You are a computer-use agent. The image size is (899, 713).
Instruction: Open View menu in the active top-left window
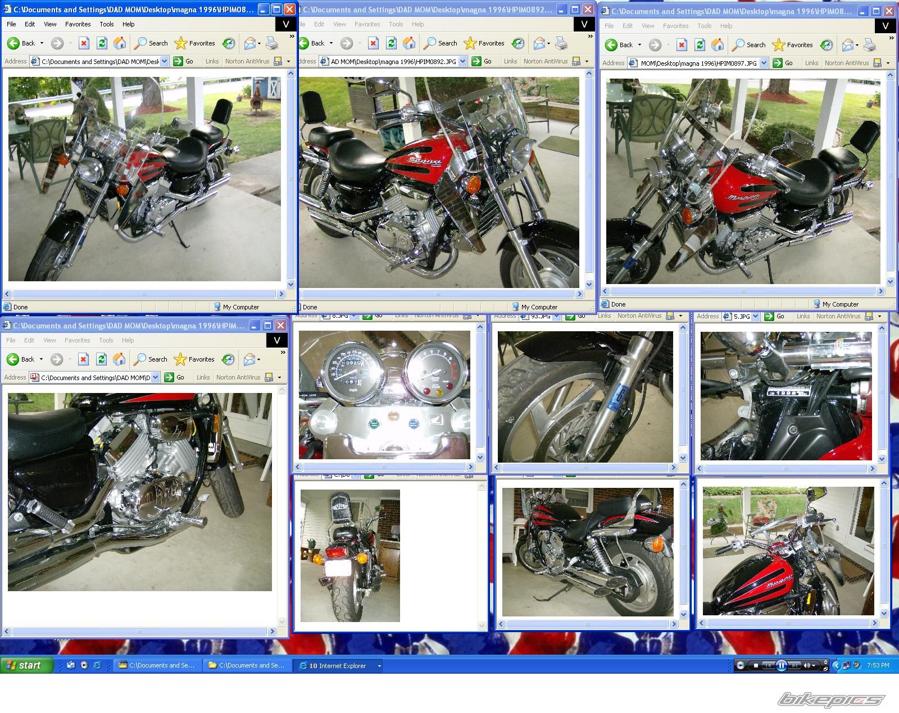click(x=51, y=24)
